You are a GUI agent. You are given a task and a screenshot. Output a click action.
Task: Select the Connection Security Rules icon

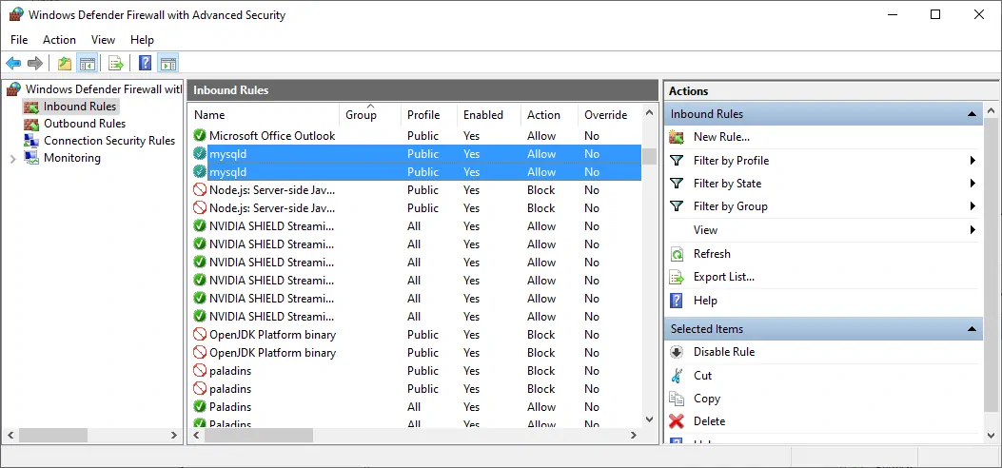click(x=30, y=141)
